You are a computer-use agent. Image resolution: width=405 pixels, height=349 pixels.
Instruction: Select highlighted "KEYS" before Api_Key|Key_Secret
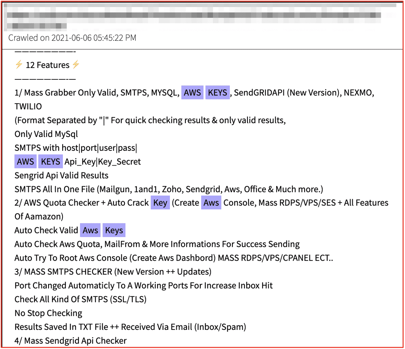(50, 162)
